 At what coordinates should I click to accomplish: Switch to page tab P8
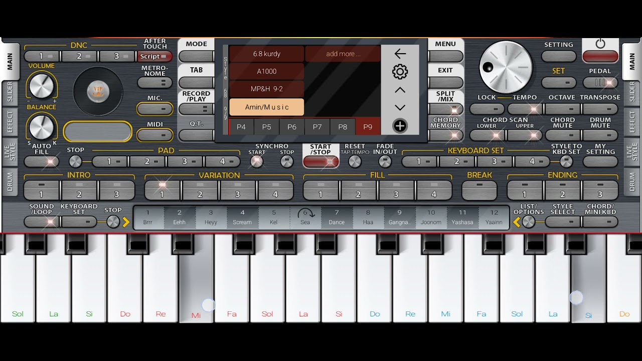(x=343, y=127)
